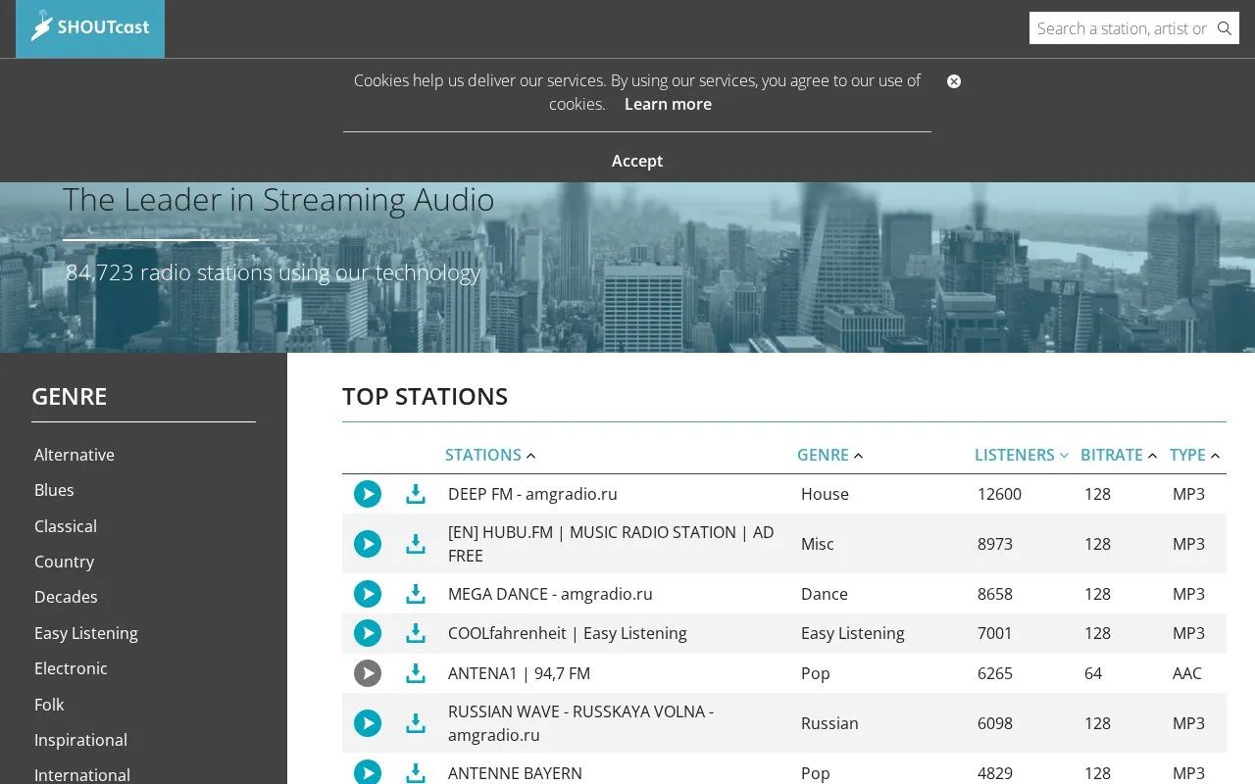Viewport: 1255px width, 784px height.
Task: Open the Easy Listening genre in sidebar
Action: click(x=86, y=633)
